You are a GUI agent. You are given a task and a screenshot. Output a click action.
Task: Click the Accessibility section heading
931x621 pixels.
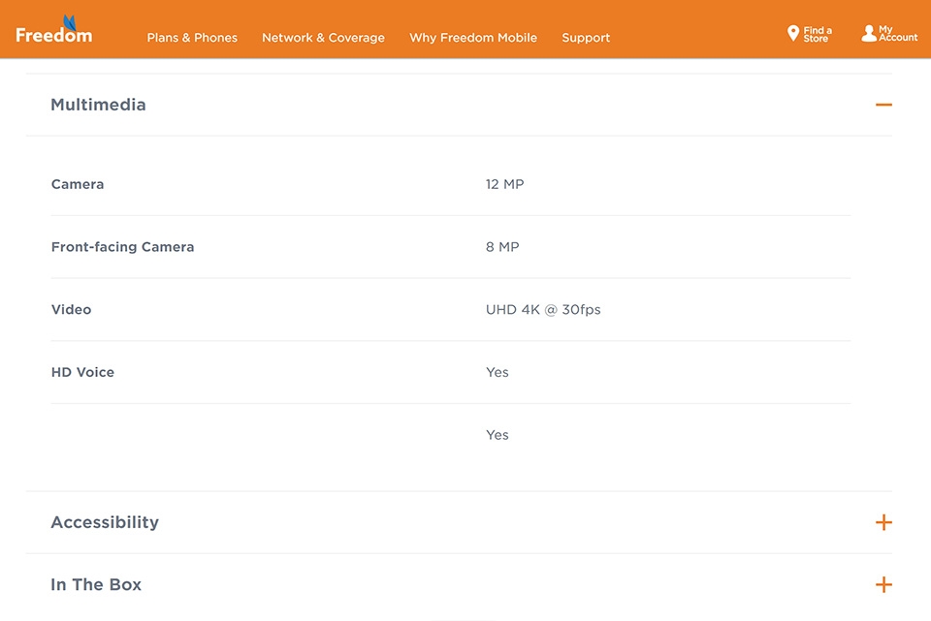[x=105, y=522]
